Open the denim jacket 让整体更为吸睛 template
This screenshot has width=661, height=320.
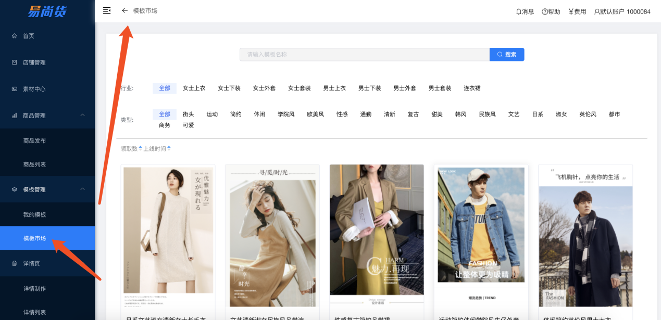click(x=481, y=236)
